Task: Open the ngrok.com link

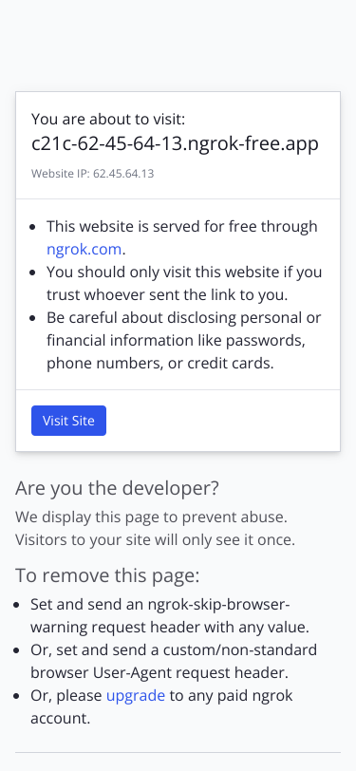Action: coord(84,250)
